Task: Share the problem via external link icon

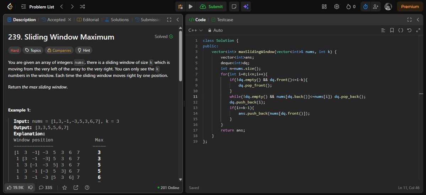Action: pos(76,188)
